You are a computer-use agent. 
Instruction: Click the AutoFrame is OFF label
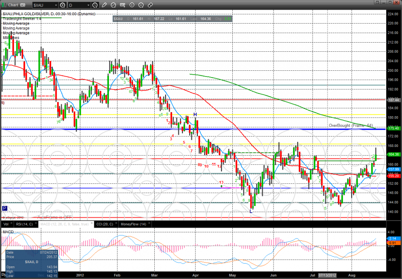55,217
